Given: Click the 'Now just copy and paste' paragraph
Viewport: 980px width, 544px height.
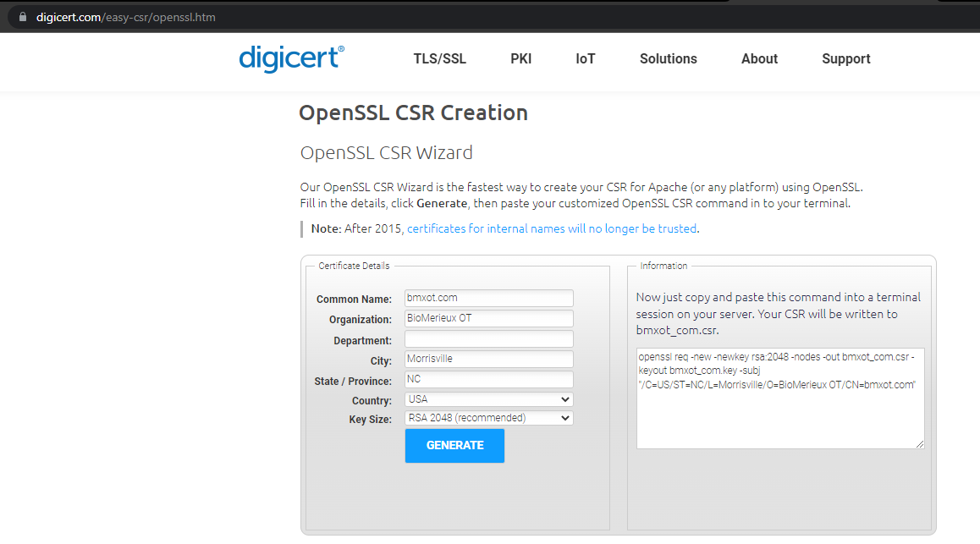Looking at the screenshot, I should (778, 314).
